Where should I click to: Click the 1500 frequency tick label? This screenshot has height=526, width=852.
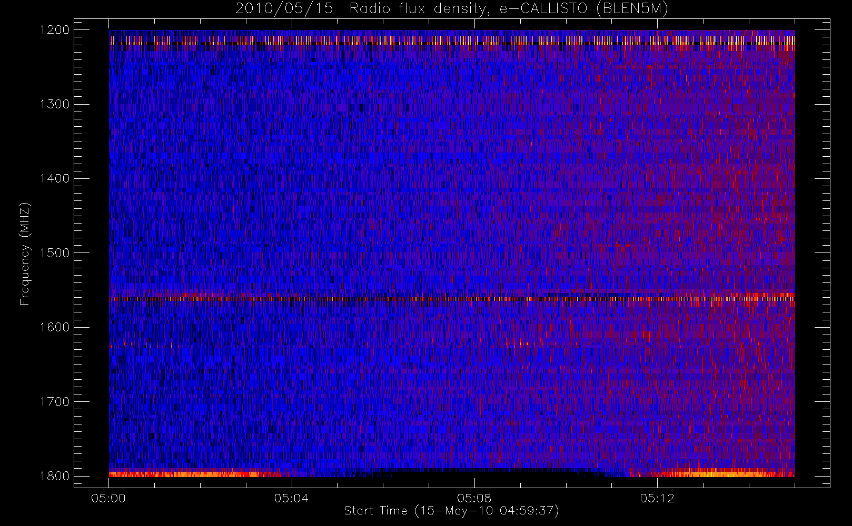(55, 253)
